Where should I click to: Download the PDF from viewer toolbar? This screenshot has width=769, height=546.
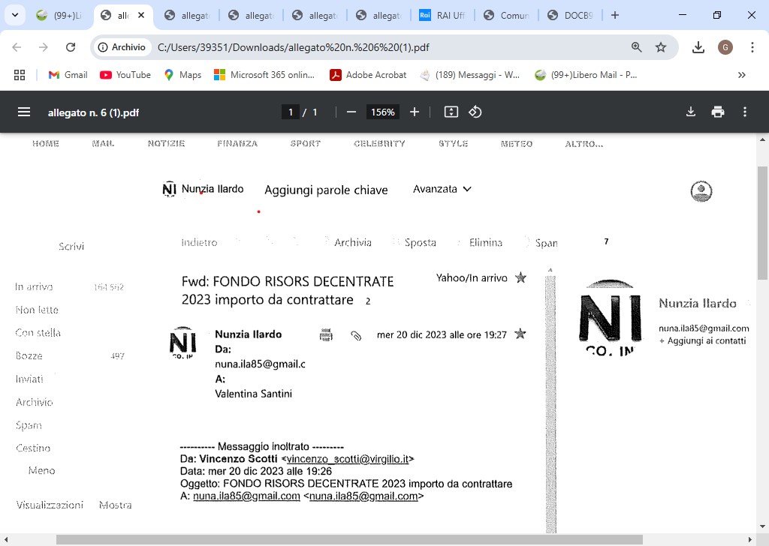[x=691, y=112]
